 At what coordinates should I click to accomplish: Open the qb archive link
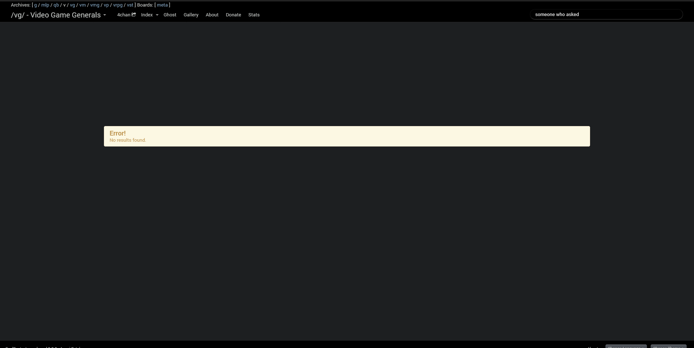(x=56, y=5)
